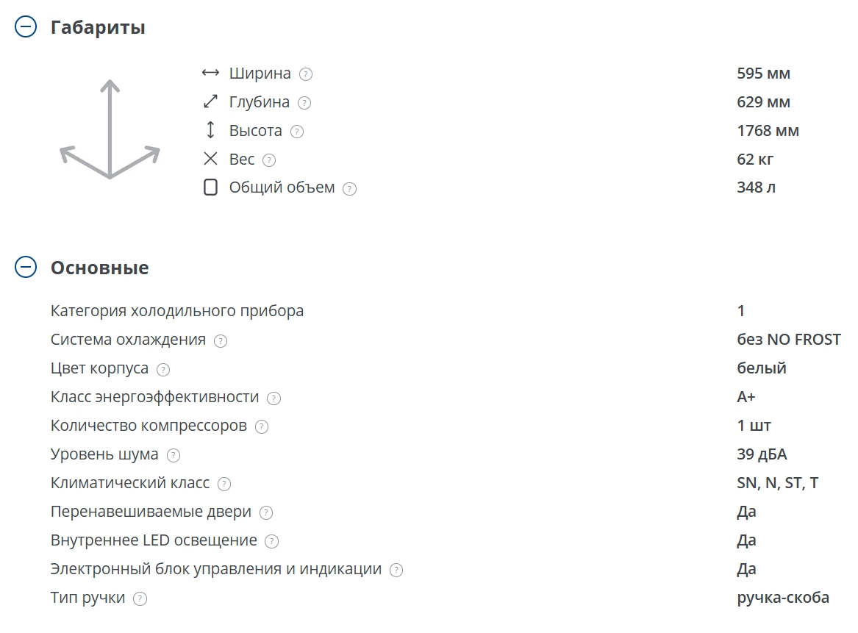Collapse the Основные section
Image resolution: width=858 pixels, height=633 pixels.
tap(26, 267)
